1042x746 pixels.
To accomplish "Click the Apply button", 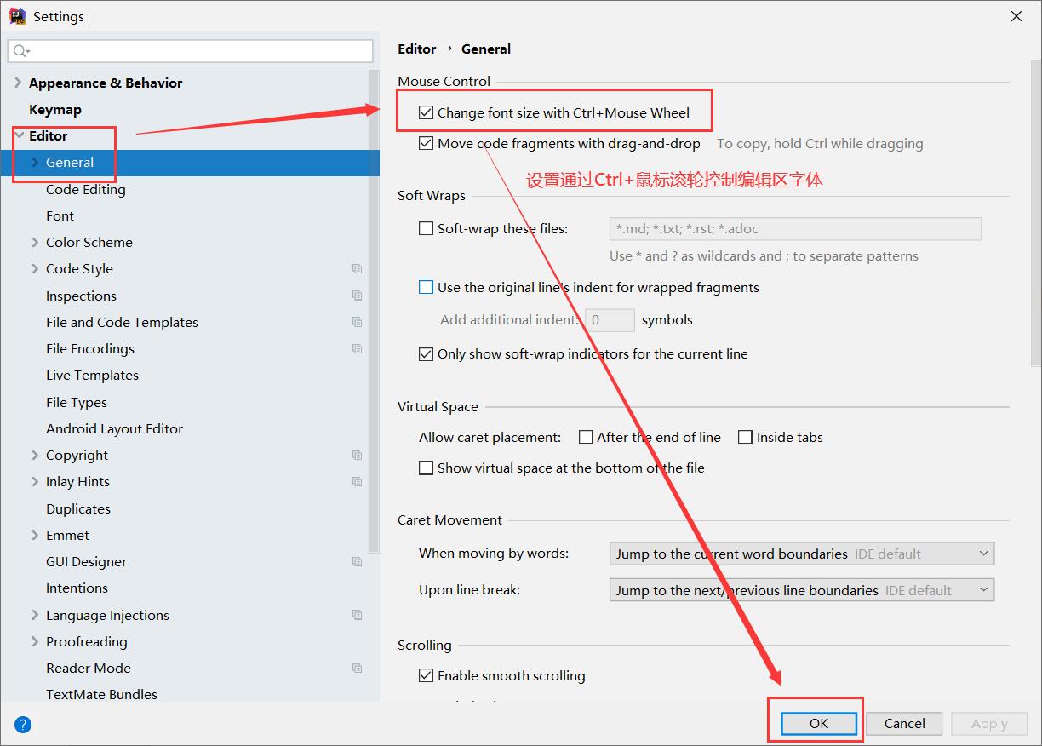I will click(x=989, y=724).
